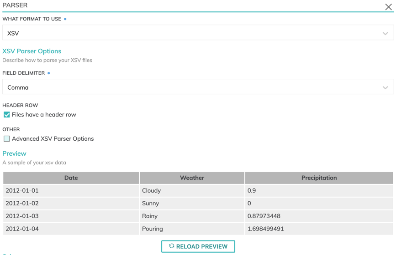
Task: Click the Sunny weather cell
Action: pyautogui.click(x=192, y=204)
